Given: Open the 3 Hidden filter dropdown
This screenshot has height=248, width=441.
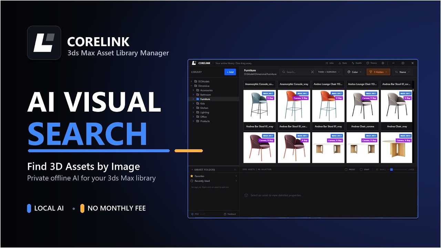Looking at the screenshot, I should pos(378,72).
